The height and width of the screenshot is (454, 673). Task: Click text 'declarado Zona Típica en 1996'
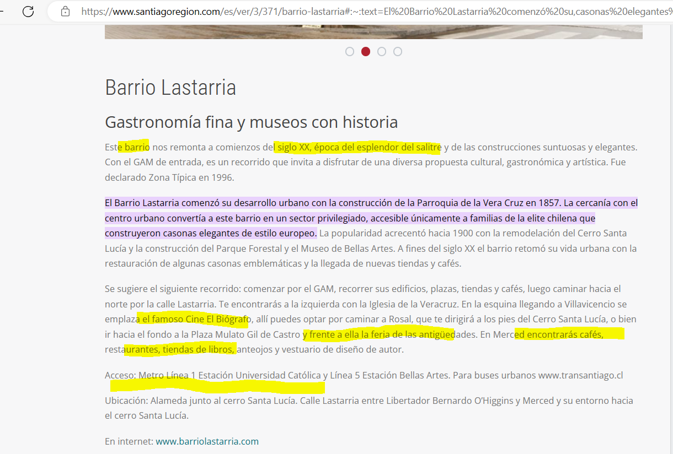click(x=169, y=178)
